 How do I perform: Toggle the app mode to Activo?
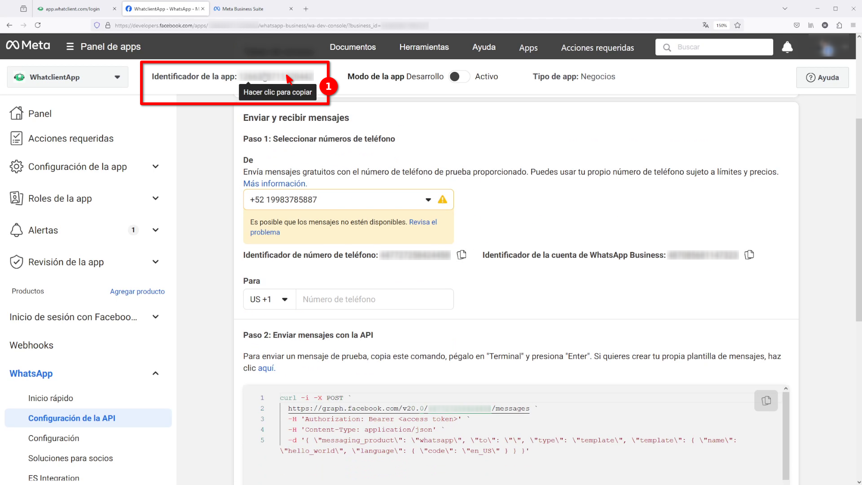pos(459,77)
